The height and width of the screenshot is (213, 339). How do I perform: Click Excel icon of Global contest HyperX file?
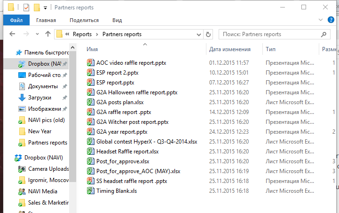pyautogui.click(x=91, y=142)
